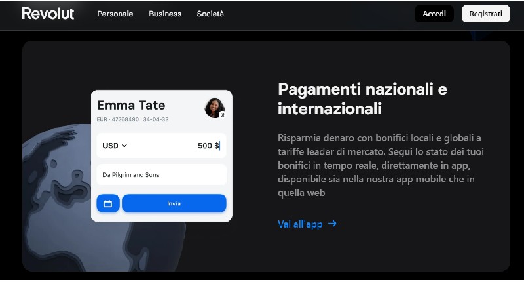Click the arrow icon next to Vai all'app

tap(332, 224)
